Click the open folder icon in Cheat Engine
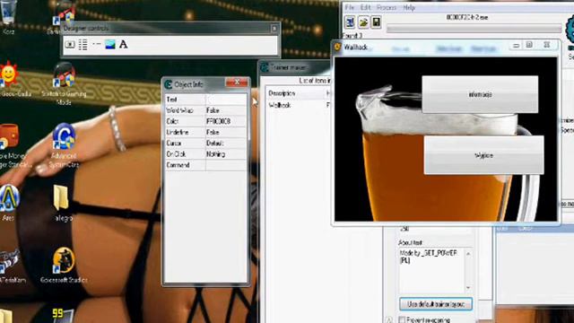 tap(363, 22)
